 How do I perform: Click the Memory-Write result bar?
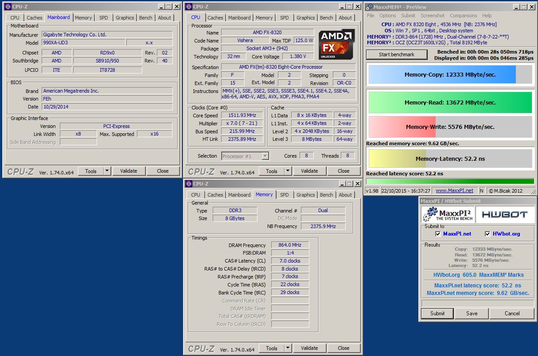tap(450, 127)
